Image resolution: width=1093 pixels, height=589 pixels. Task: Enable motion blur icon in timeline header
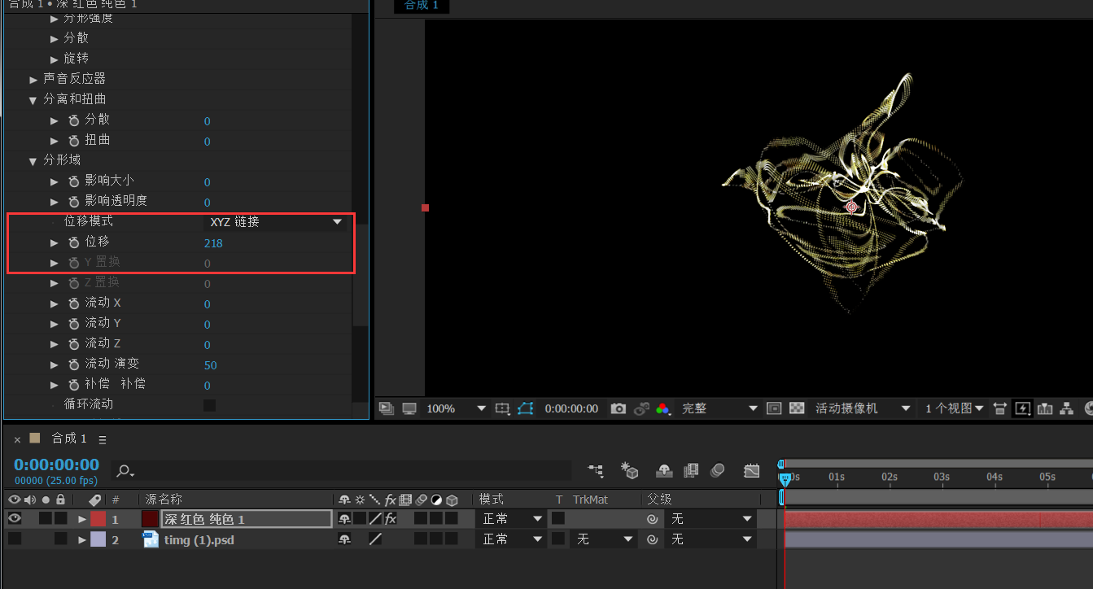(x=717, y=470)
